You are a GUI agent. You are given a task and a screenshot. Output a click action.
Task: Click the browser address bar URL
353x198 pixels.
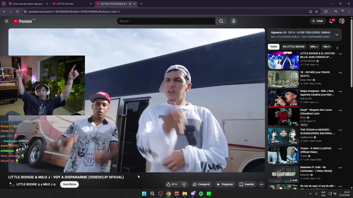pyautogui.click(x=74, y=12)
